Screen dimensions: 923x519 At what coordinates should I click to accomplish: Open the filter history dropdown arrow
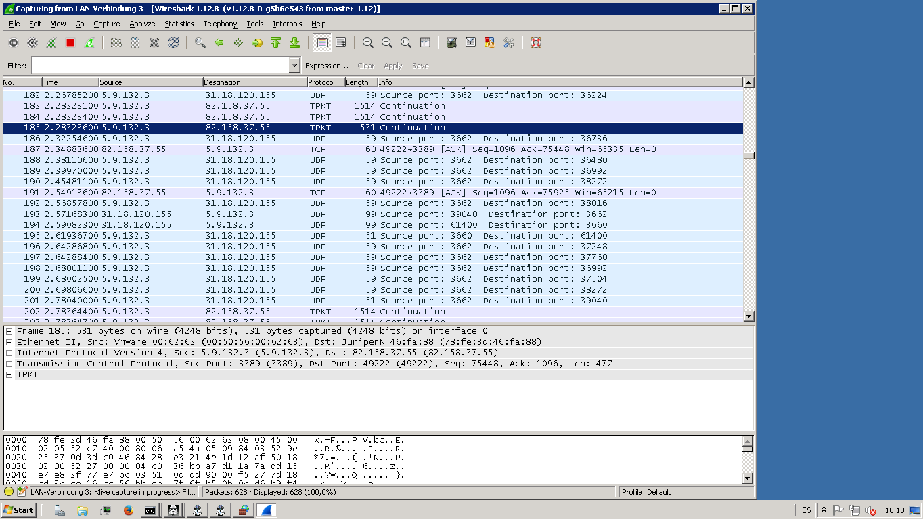[294, 66]
